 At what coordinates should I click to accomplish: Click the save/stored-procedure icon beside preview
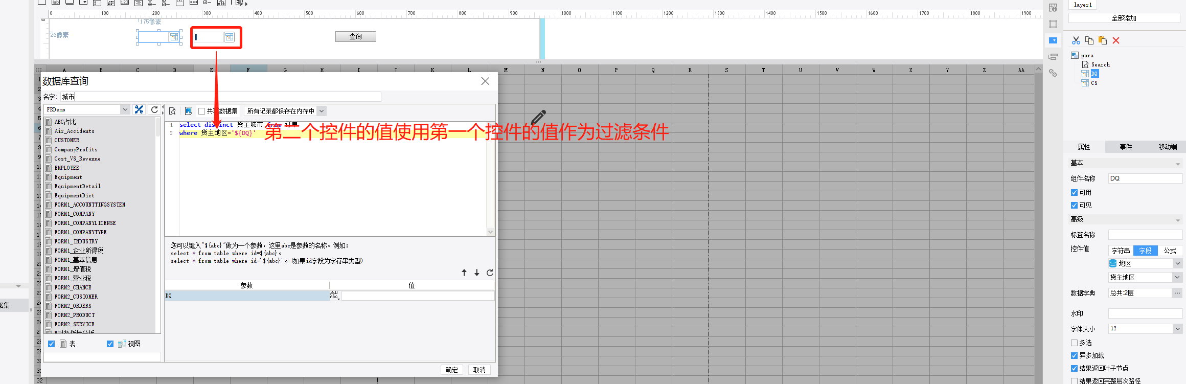tap(189, 111)
